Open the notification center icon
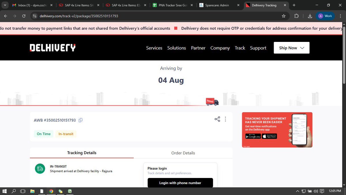Viewport: 346px width, 195px height. 322,191
